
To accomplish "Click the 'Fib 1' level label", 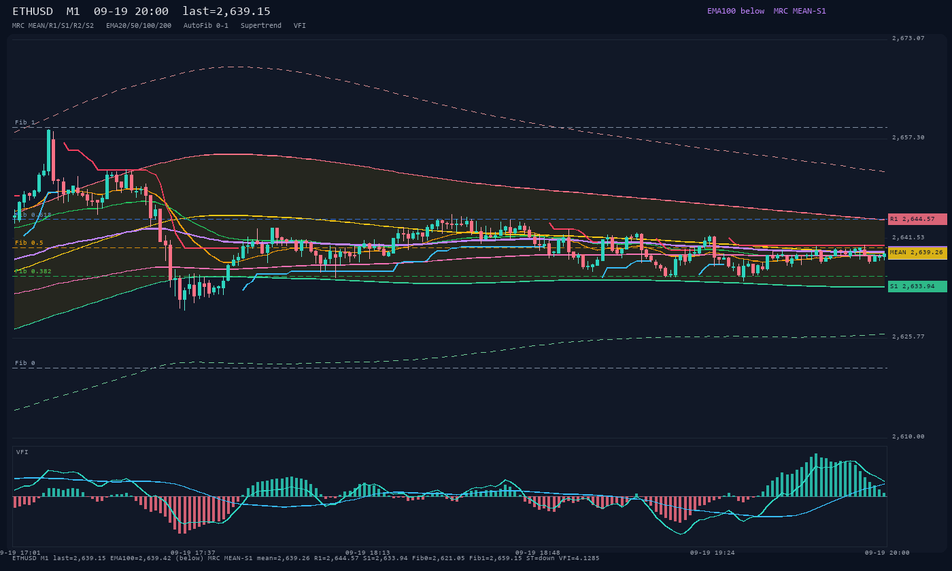I will (25, 122).
